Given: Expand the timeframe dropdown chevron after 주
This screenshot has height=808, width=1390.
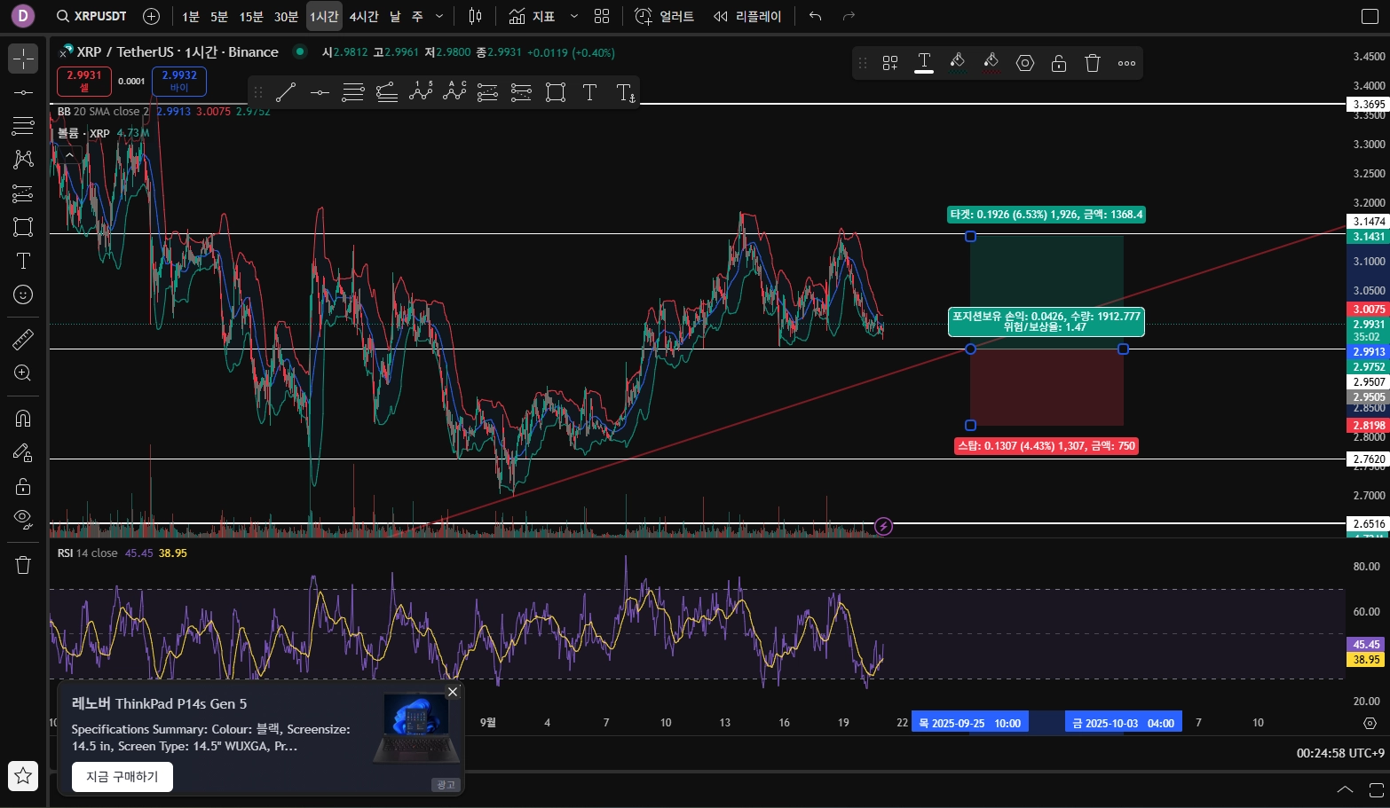Looking at the screenshot, I should (439, 16).
